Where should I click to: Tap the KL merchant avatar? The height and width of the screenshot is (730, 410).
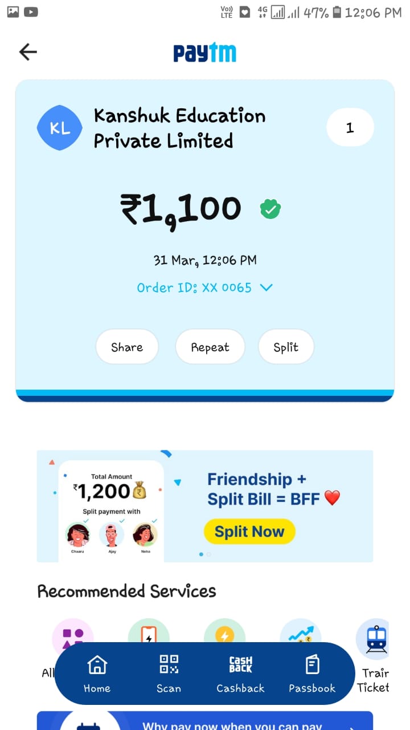click(60, 128)
